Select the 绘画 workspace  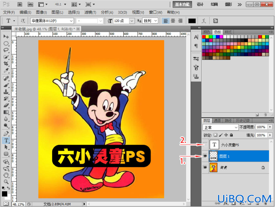[x=214, y=4]
